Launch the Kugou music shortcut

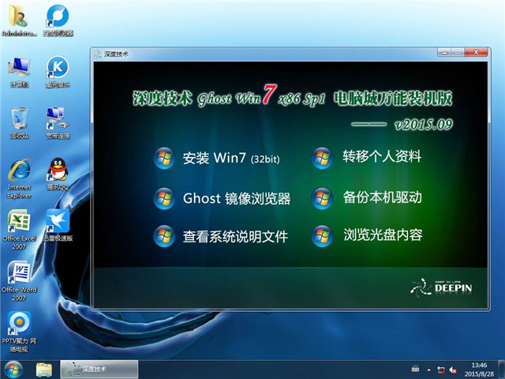pyautogui.click(x=58, y=72)
